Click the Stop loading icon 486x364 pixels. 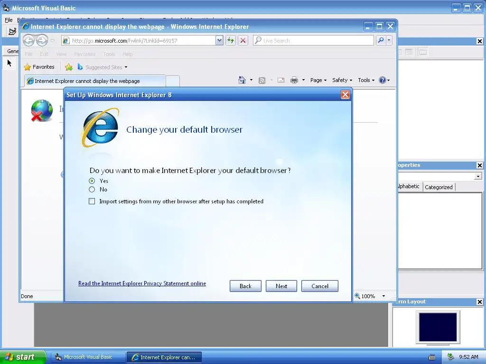click(x=243, y=41)
